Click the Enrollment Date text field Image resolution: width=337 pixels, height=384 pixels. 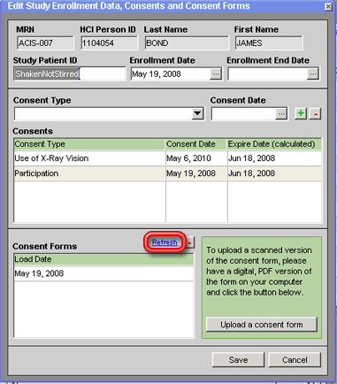click(171, 74)
